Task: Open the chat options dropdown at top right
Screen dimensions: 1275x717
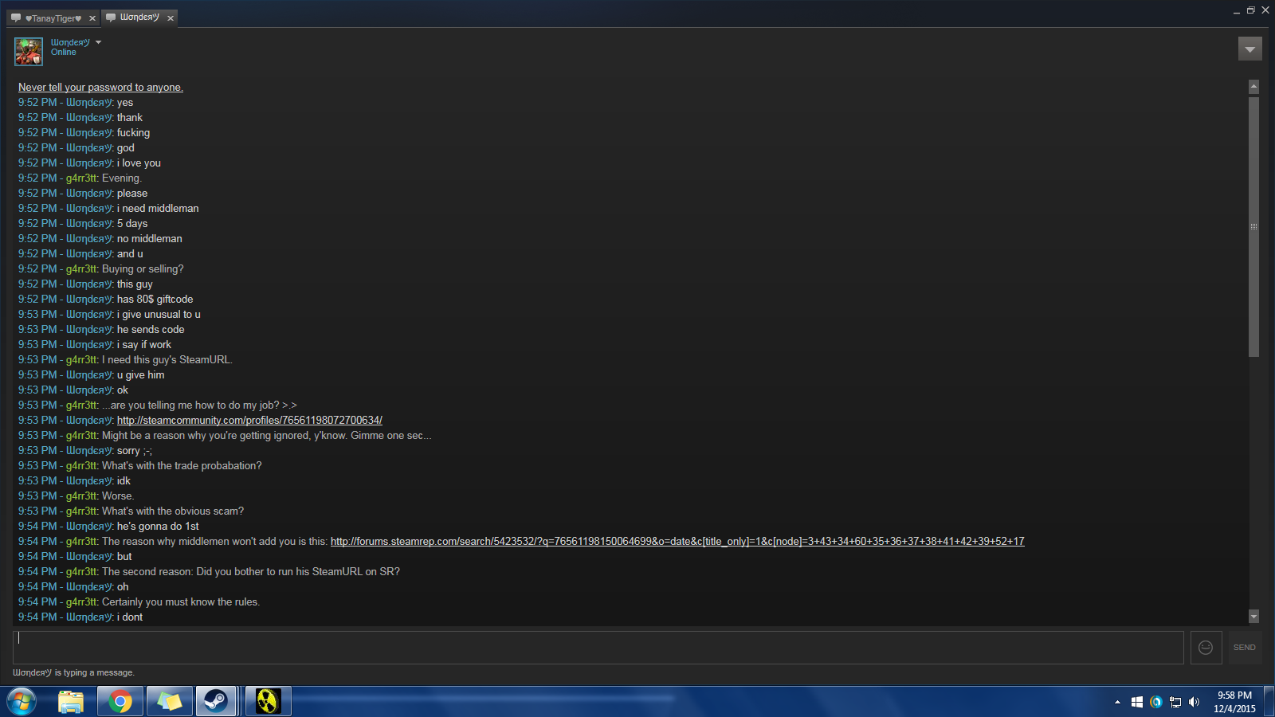Action: [x=1249, y=49]
